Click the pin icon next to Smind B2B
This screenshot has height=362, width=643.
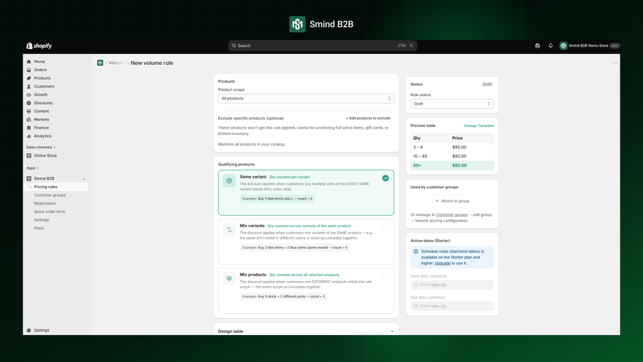(x=84, y=179)
